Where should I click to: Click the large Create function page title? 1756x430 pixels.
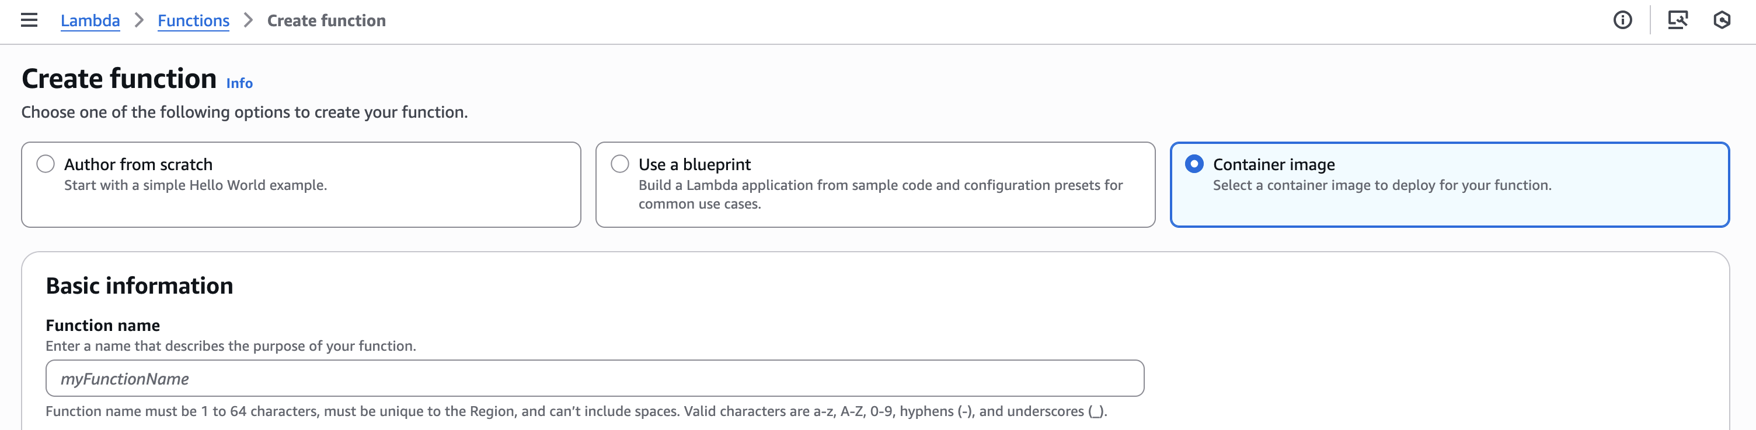click(x=119, y=79)
